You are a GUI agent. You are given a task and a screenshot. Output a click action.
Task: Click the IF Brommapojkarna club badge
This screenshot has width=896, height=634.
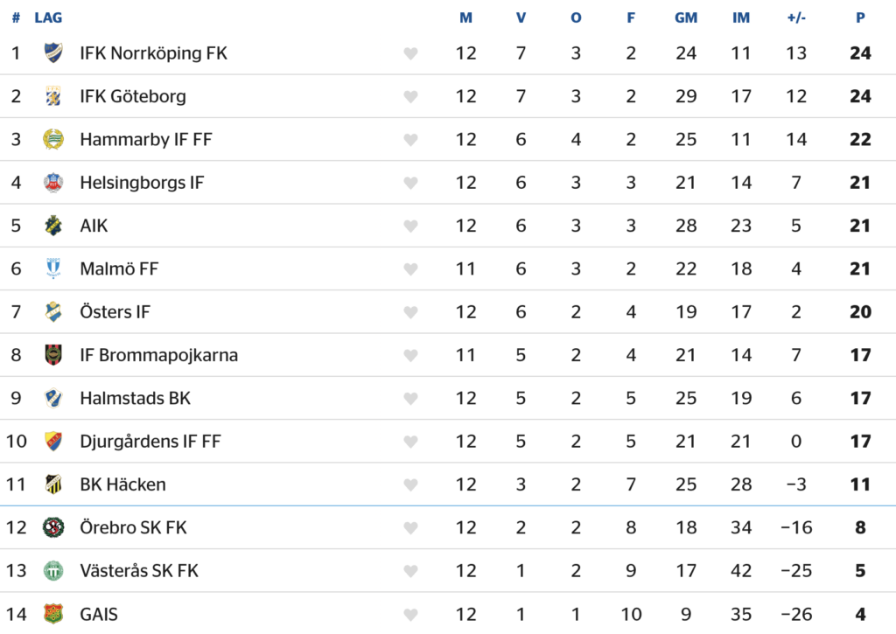[53, 355]
